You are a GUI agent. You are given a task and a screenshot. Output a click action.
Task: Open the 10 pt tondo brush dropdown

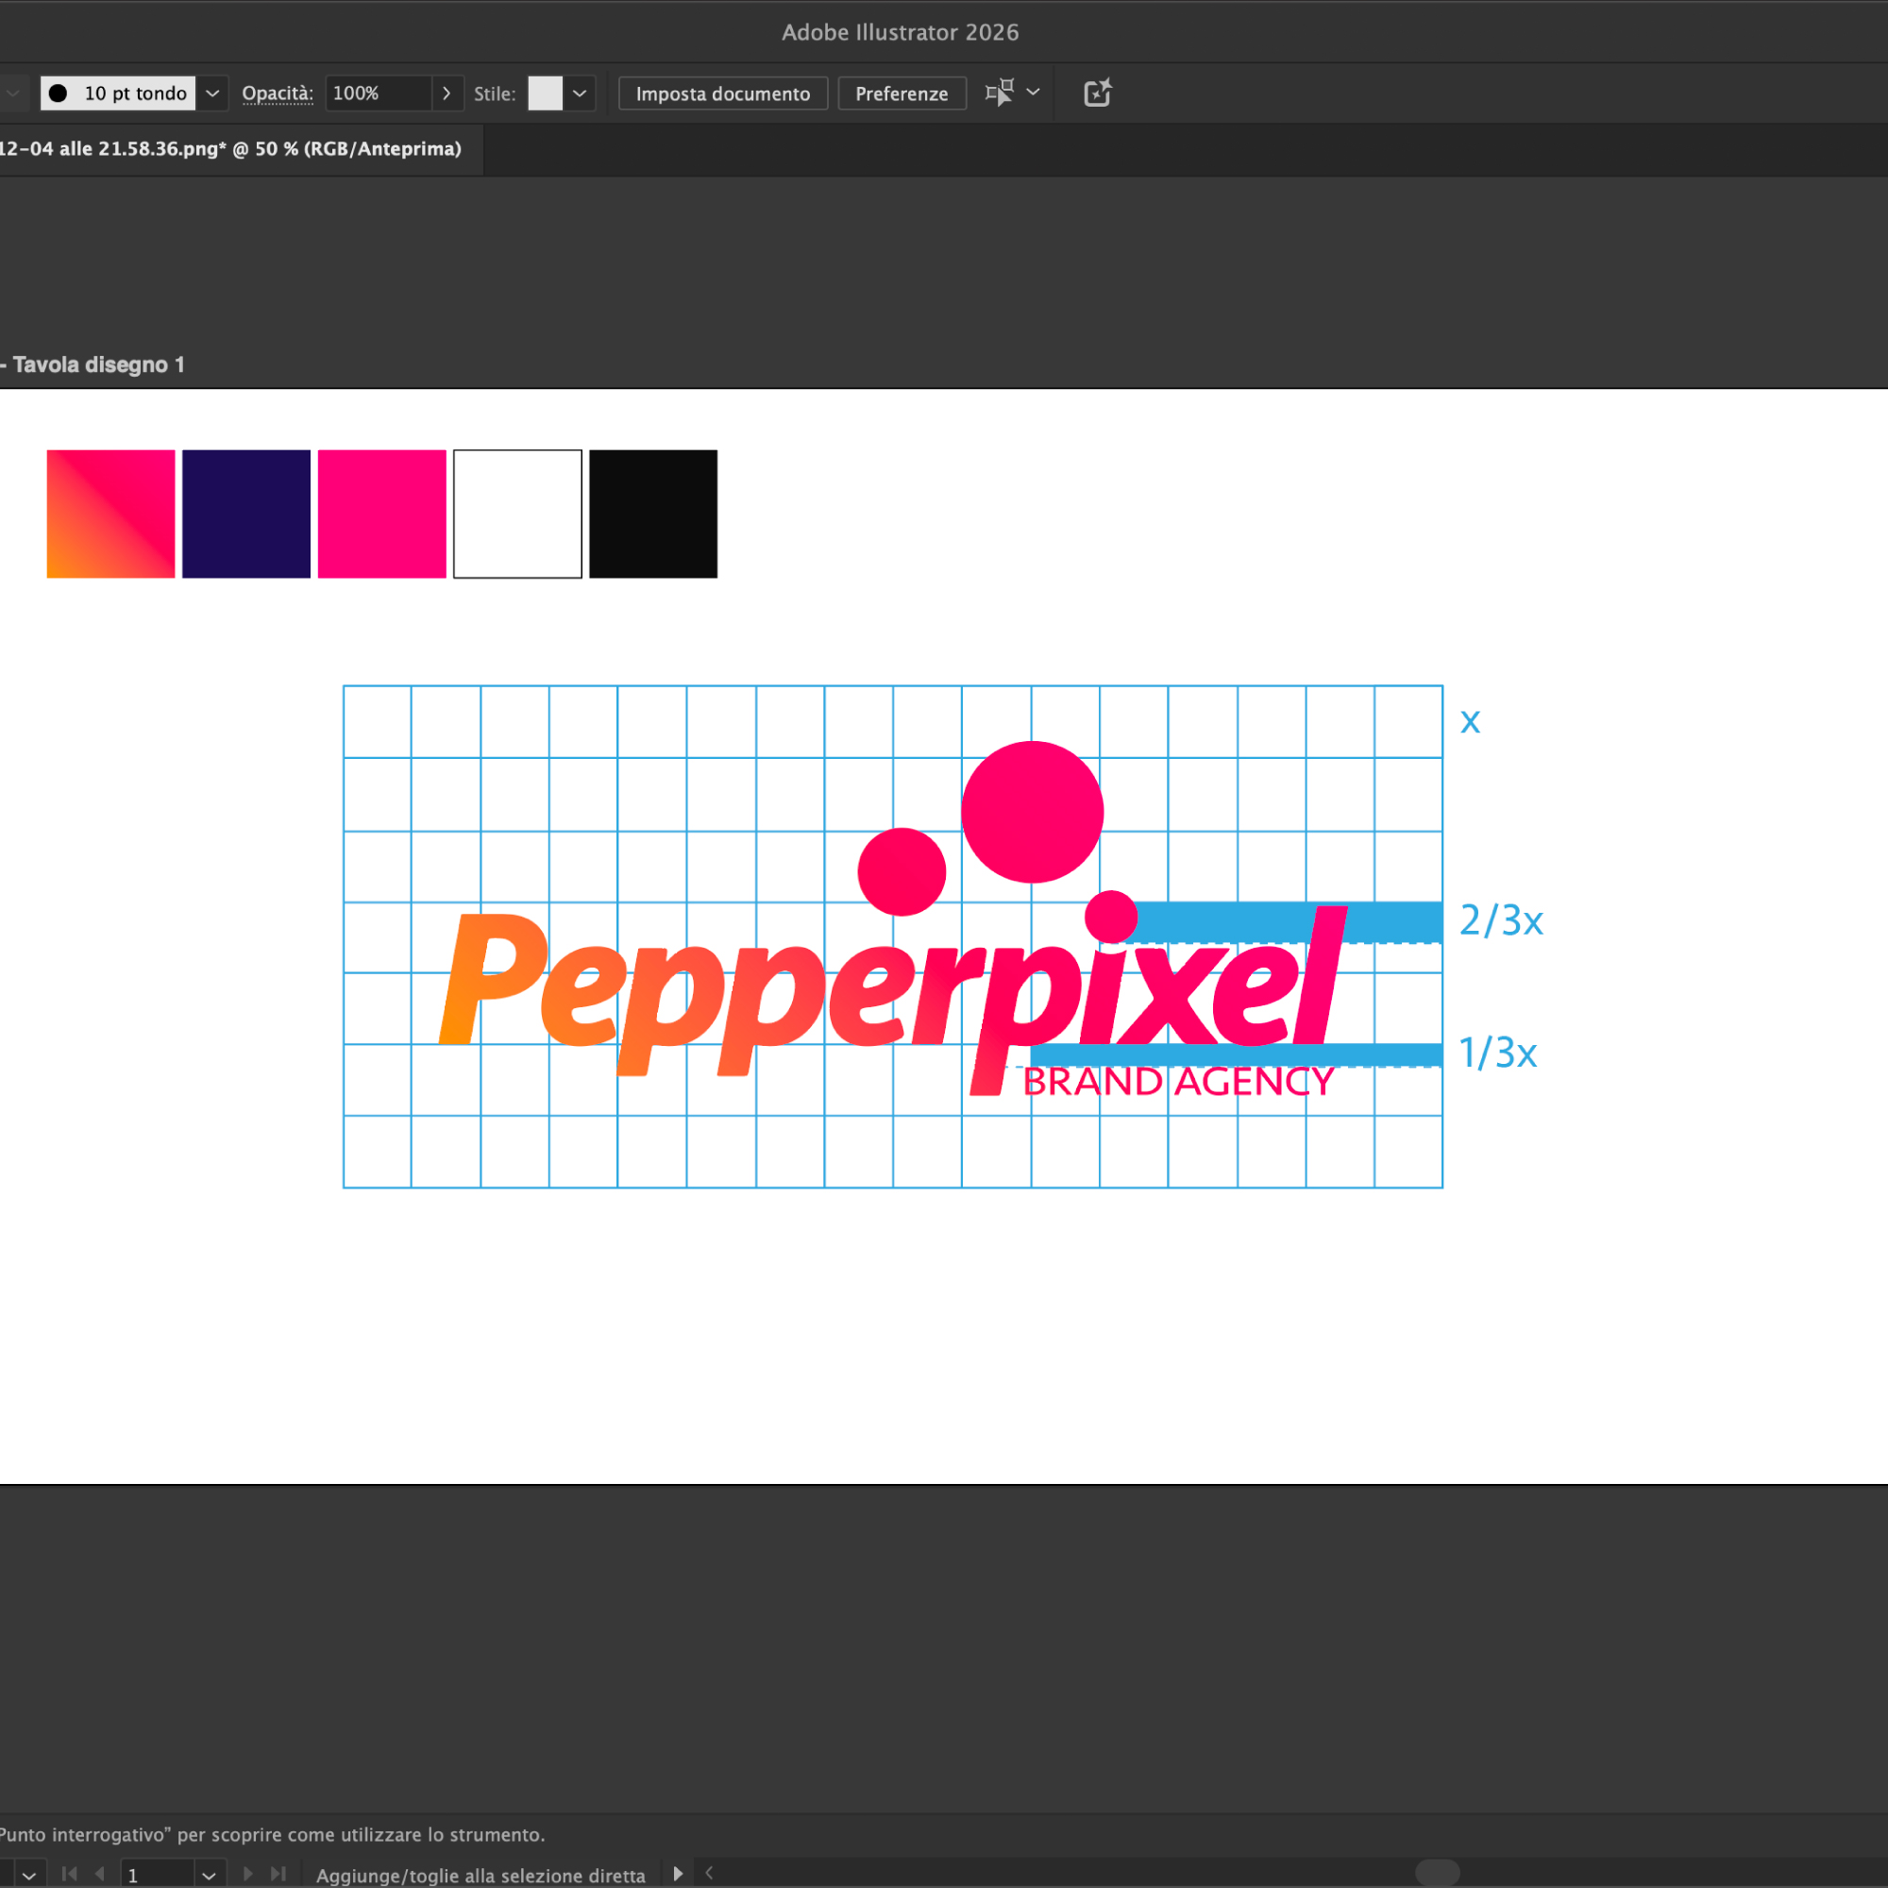pos(212,93)
